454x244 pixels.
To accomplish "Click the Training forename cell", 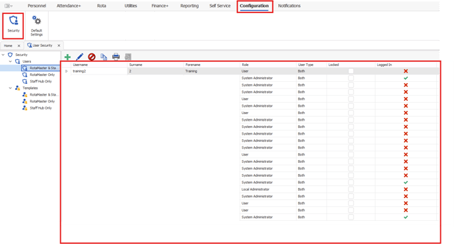I will click(x=212, y=71).
